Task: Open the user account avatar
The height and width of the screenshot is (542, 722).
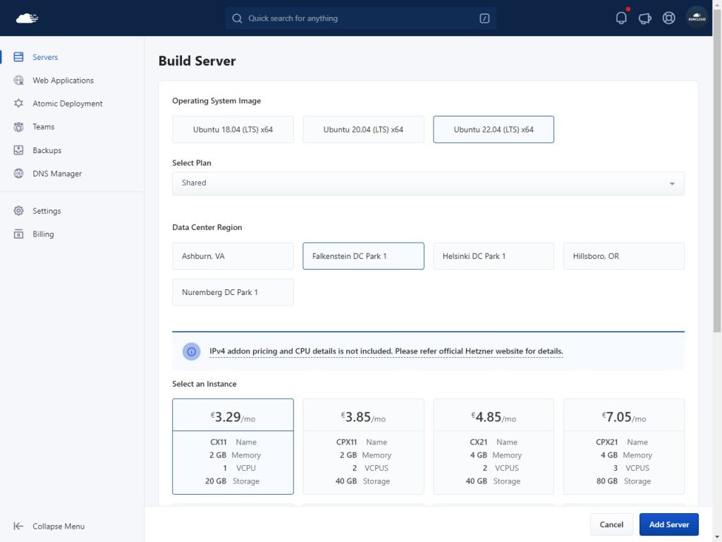Action: coord(697,18)
